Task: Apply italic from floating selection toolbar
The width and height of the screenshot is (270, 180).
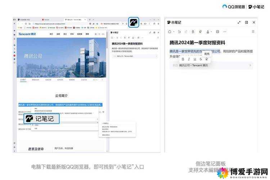Action: point(189,59)
